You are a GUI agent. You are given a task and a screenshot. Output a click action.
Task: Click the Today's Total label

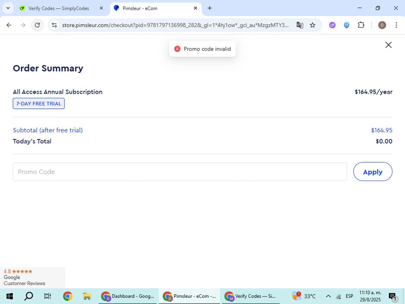32,141
